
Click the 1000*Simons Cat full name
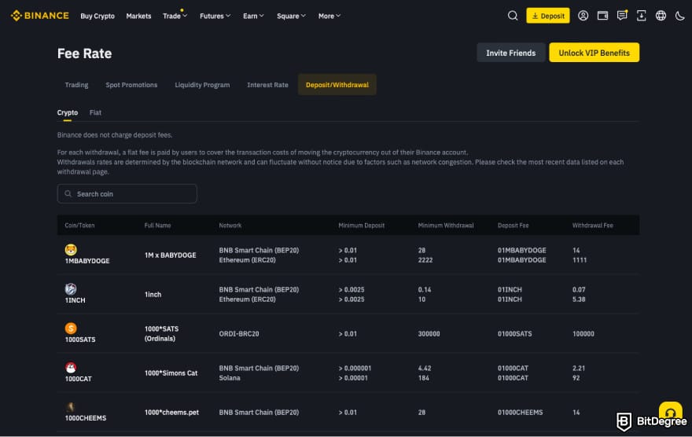(x=171, y=373)
